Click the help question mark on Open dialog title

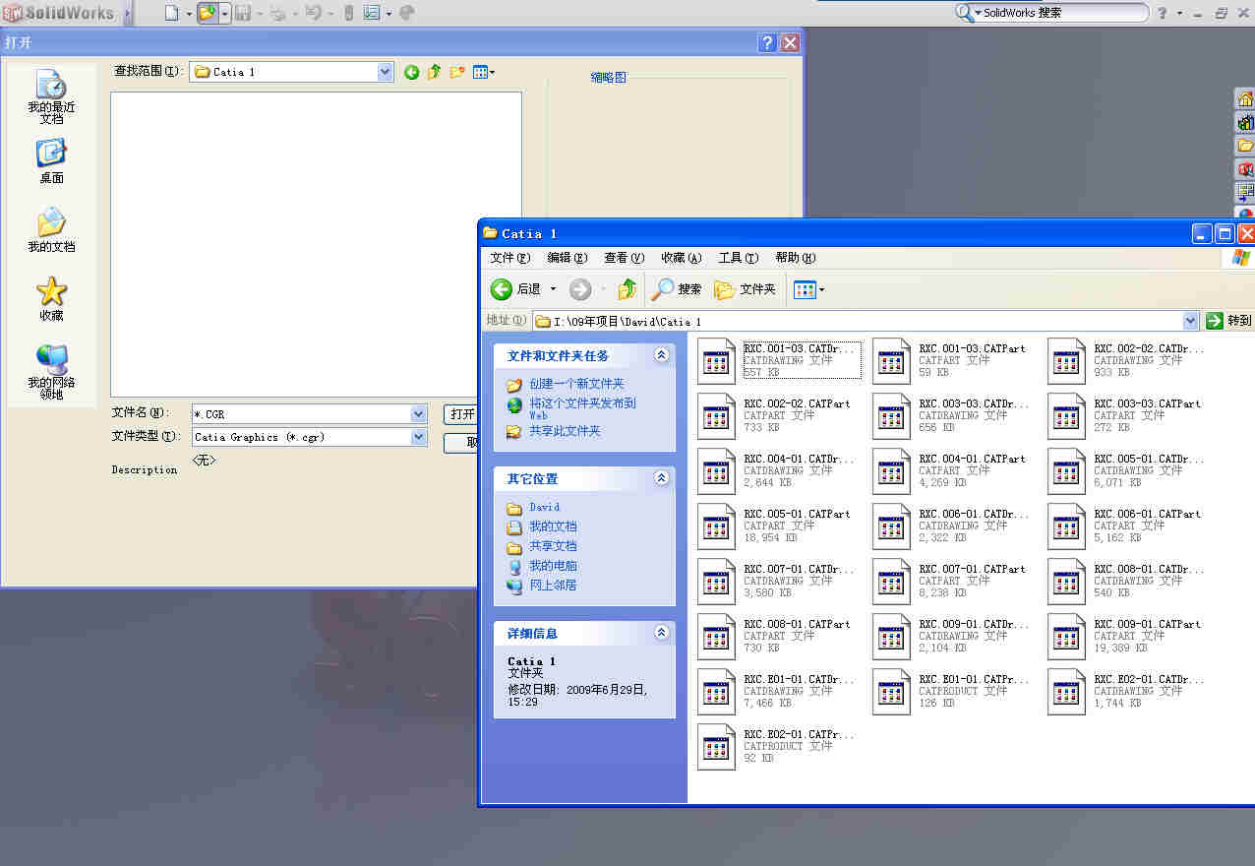(767, 42)
